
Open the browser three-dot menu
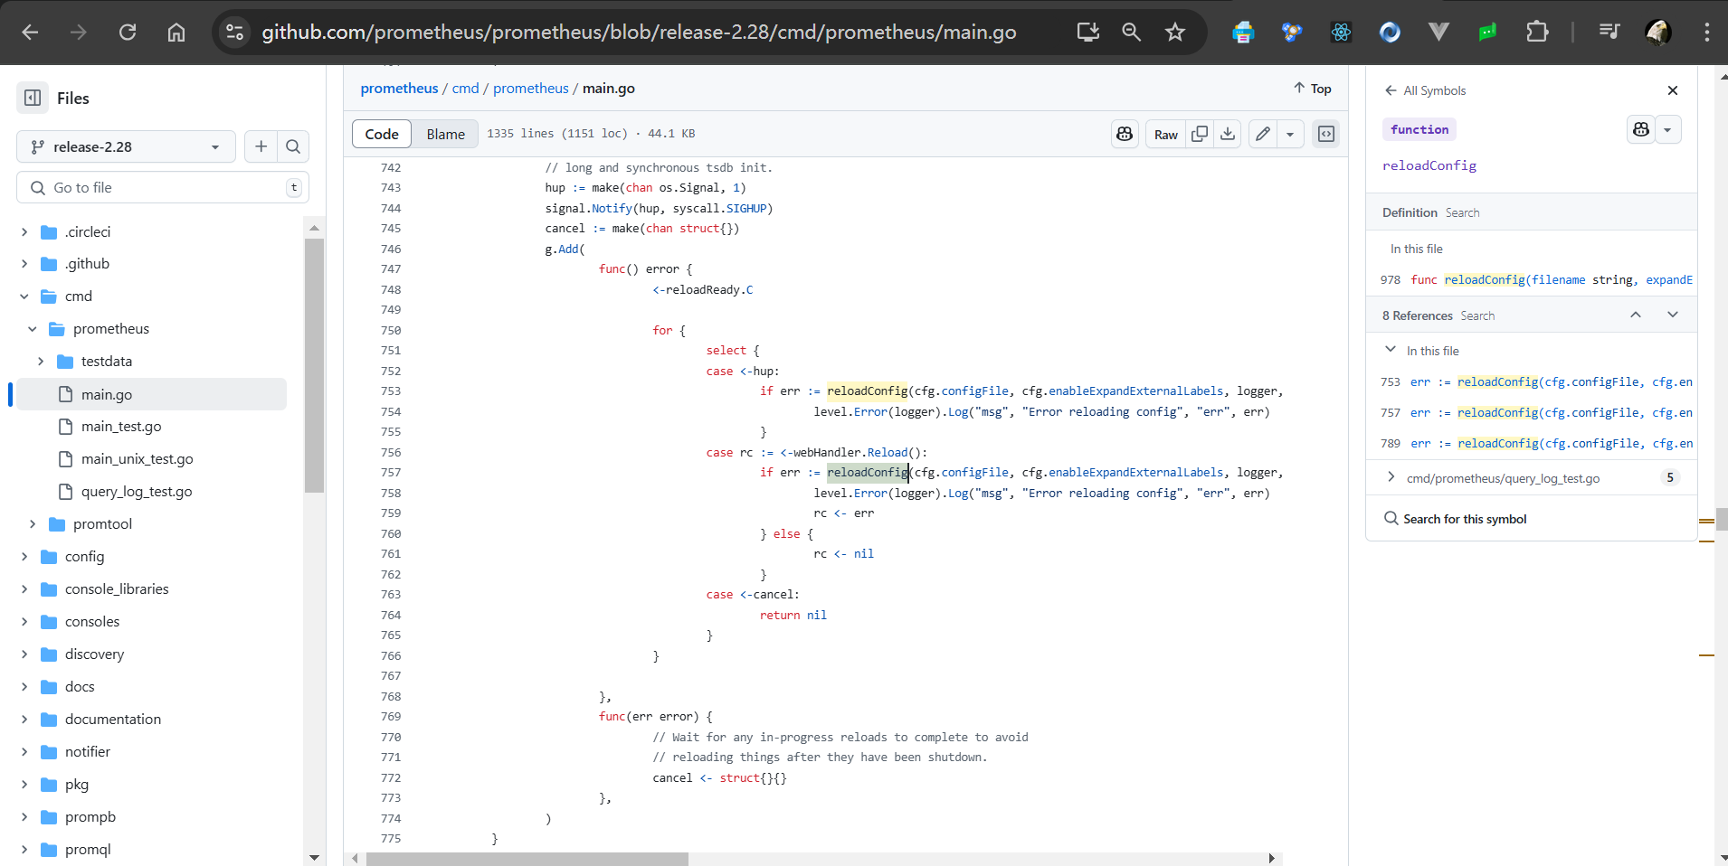(1707, 33)
